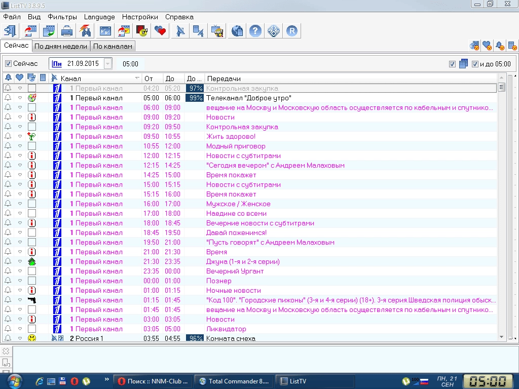This screenshot has height=389, width=519.
Task: Click the printer toolbar icon
Action: 67,31
